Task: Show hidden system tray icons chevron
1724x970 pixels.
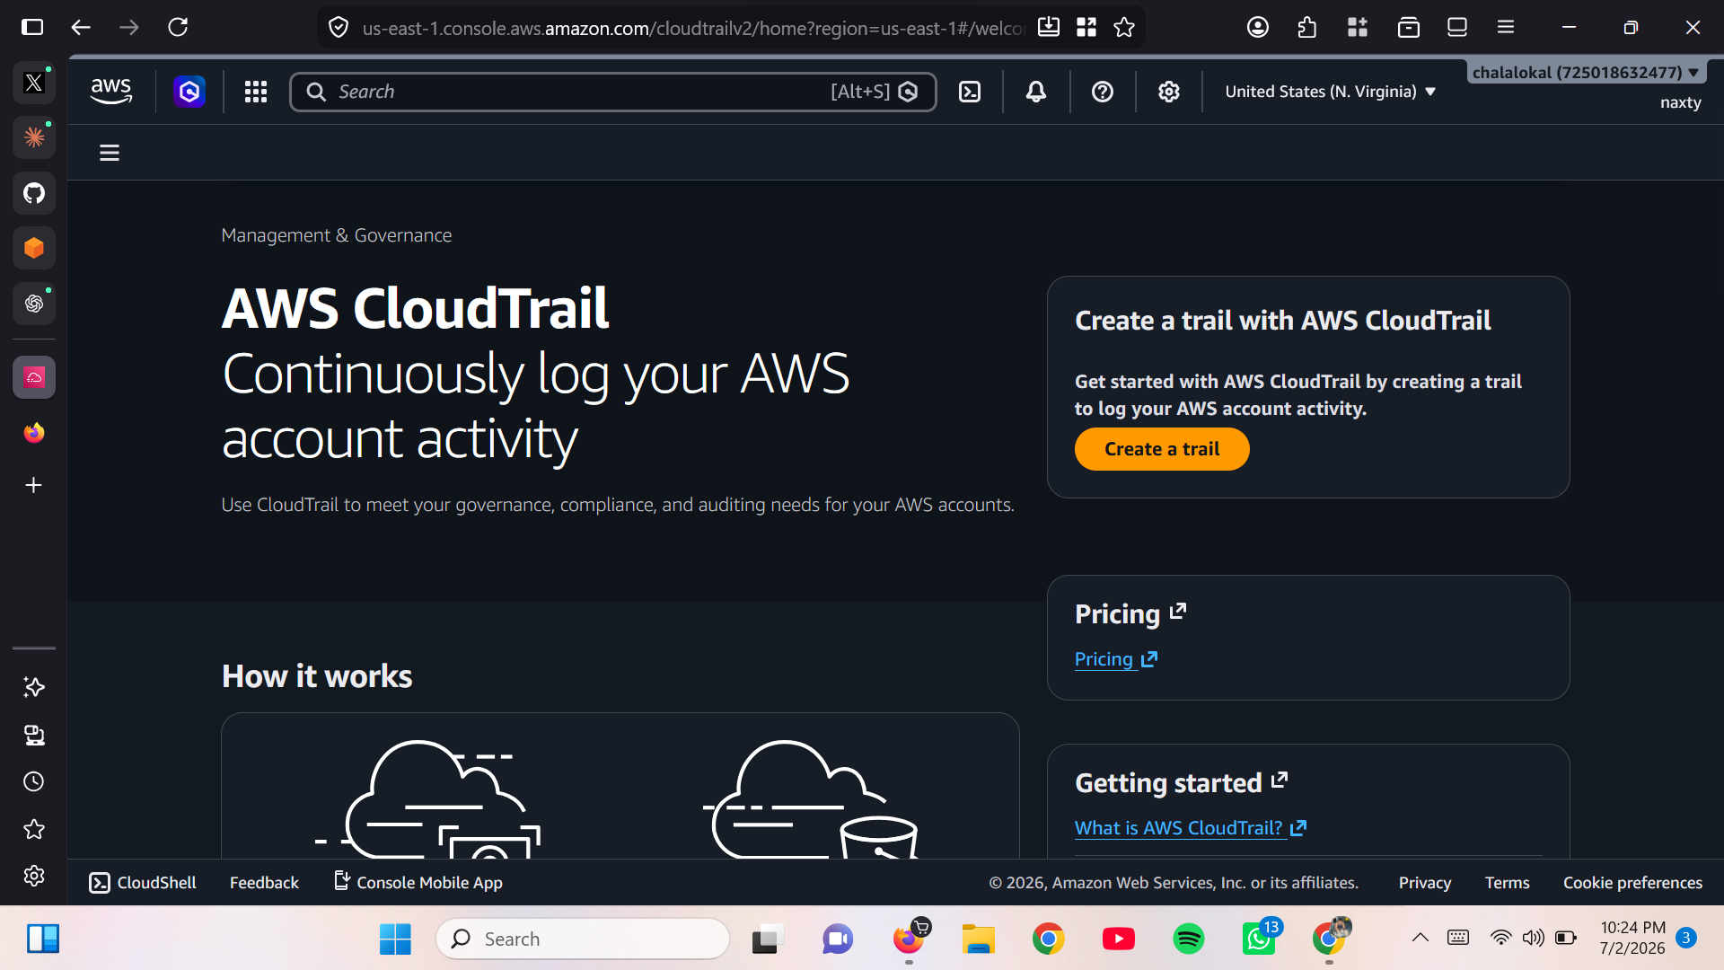Action: tap(1420, 938)
